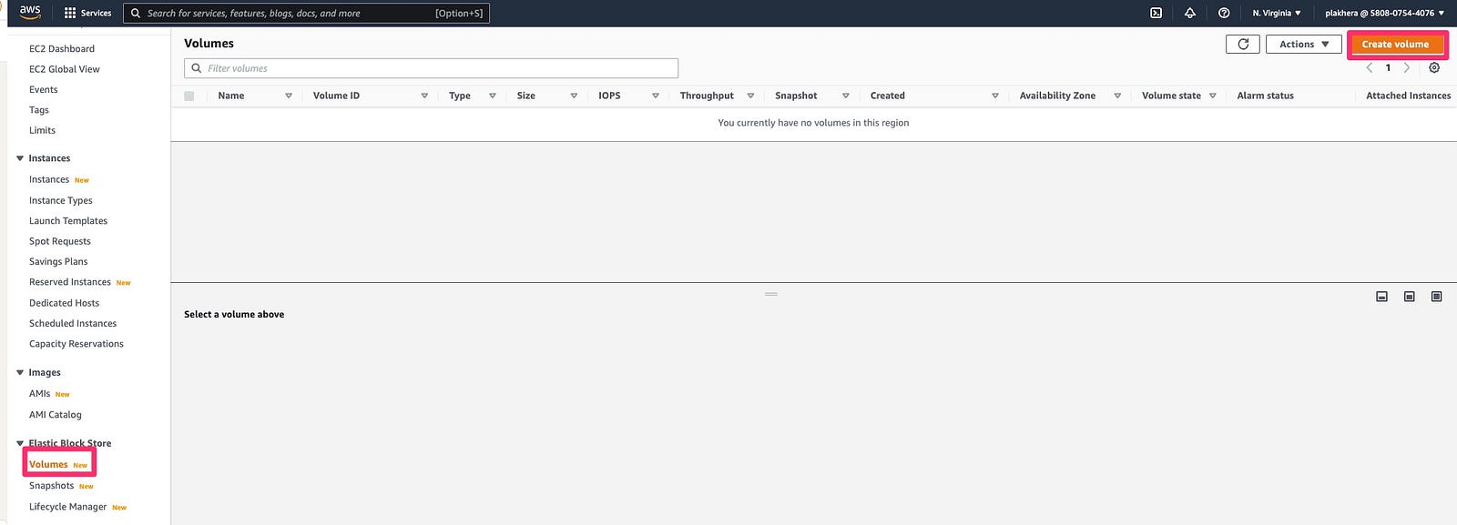The width and height of the screenshot is (1457, 525).
Task: Open table preferences gear icon
Action: coord(1434,68)
